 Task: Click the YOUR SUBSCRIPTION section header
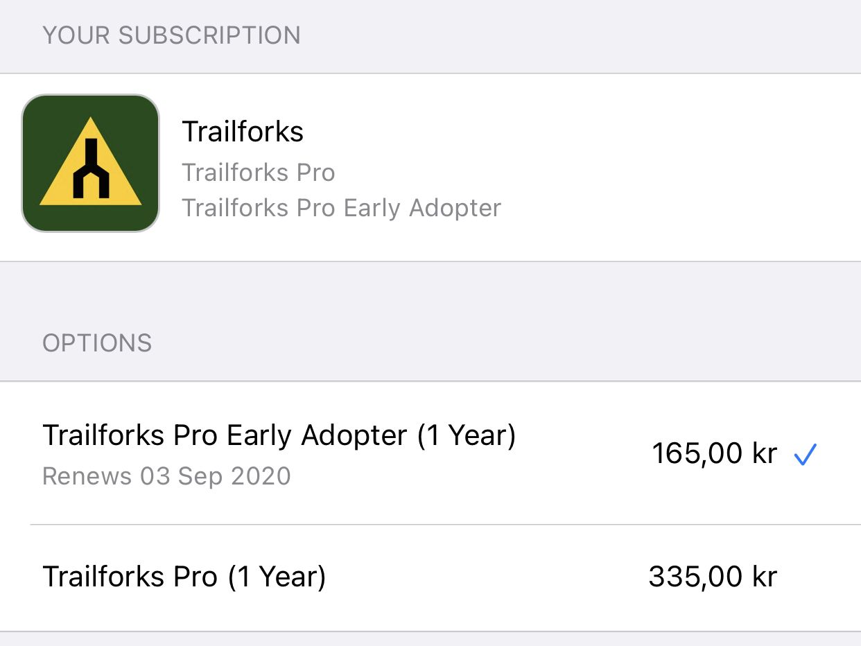(171, 35)
